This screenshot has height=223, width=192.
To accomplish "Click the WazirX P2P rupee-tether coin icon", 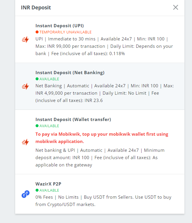I will [25, 194].
